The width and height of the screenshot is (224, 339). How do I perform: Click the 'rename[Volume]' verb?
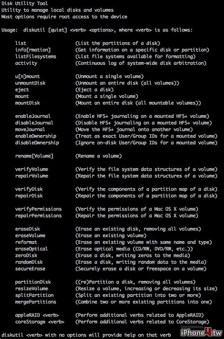34,156
